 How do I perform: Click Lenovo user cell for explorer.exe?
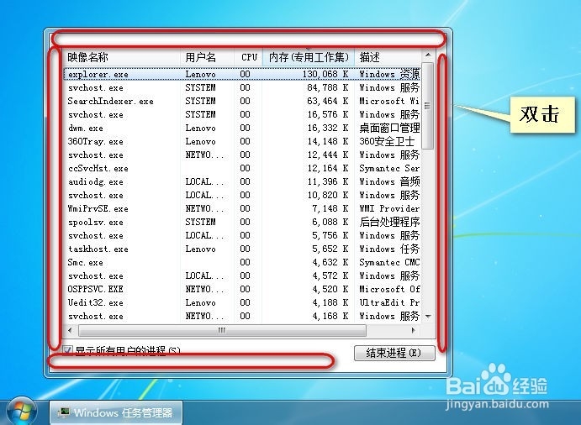pos(200,74)
